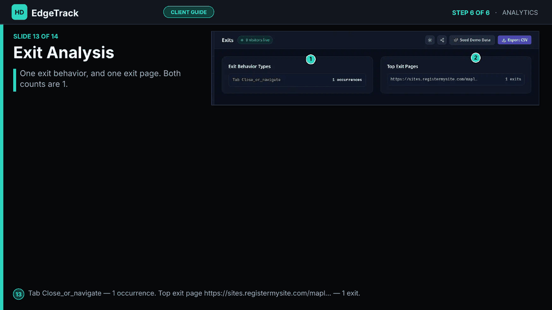Screen dimensions: 552x310
Task: Click the Top Exit Pages heading
Action: (x=402, y=67)
